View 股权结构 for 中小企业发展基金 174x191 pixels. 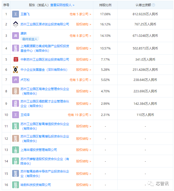coord(84,70)
